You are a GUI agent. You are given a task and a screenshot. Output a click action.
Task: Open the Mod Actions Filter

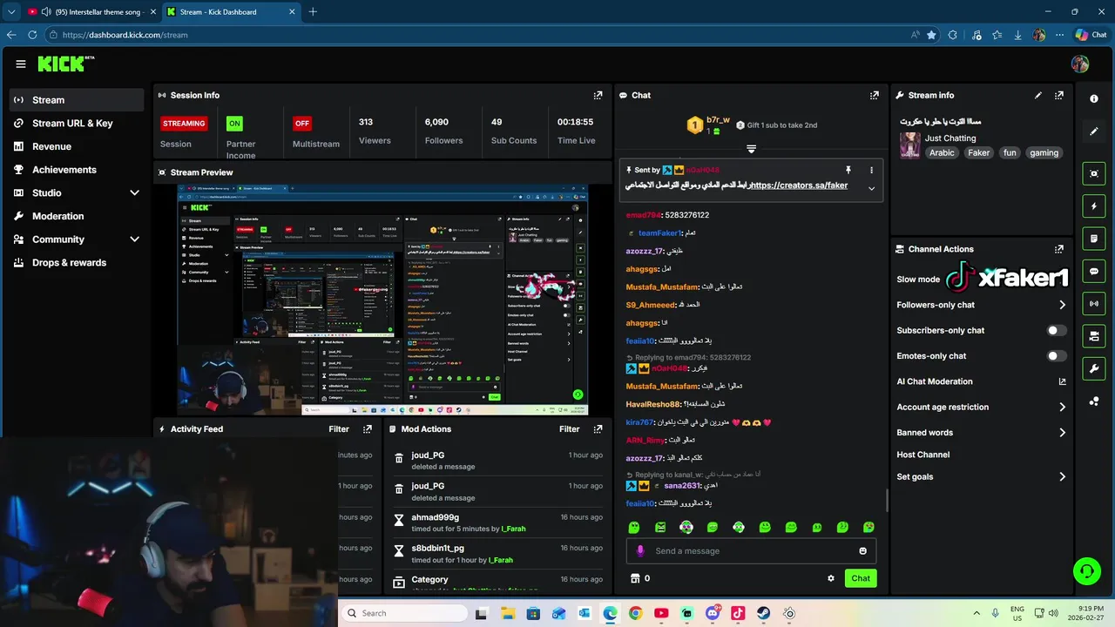click(x=569, y=428)
